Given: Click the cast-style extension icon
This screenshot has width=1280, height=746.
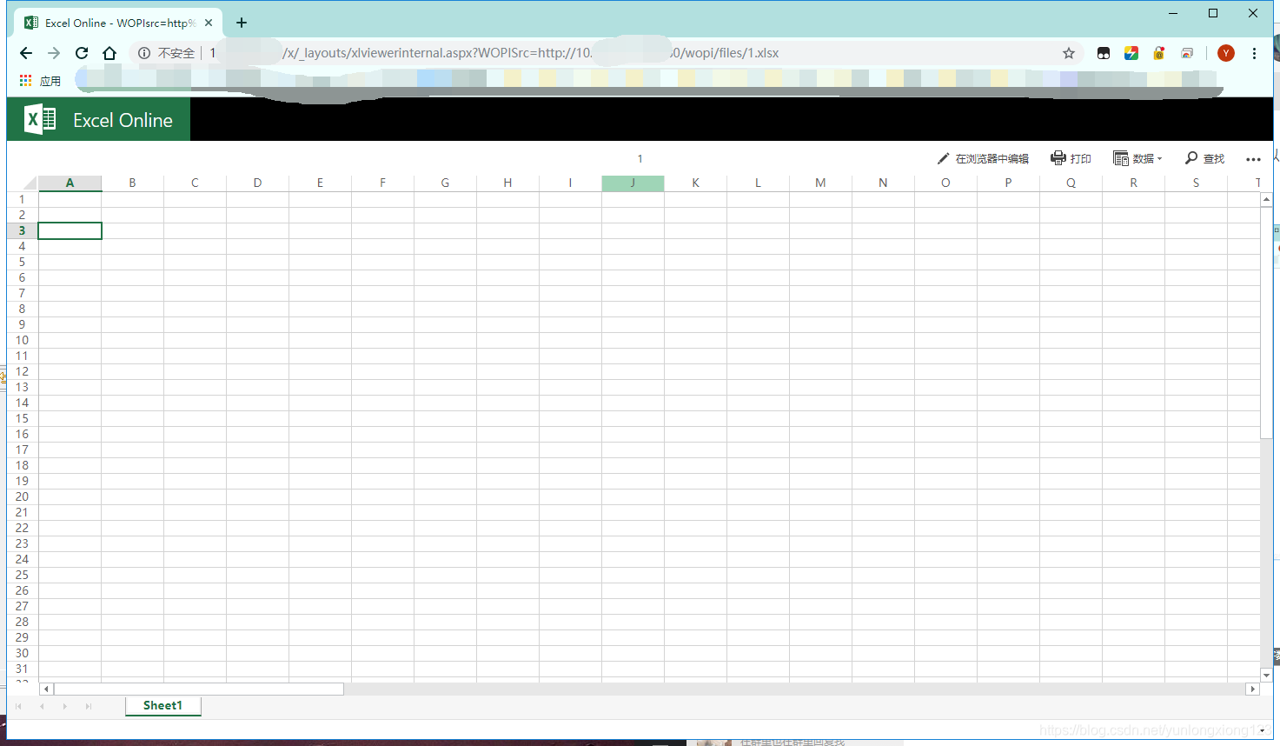Looking at the screenshot, I should pyautogui.click(x=1187, y=53).
